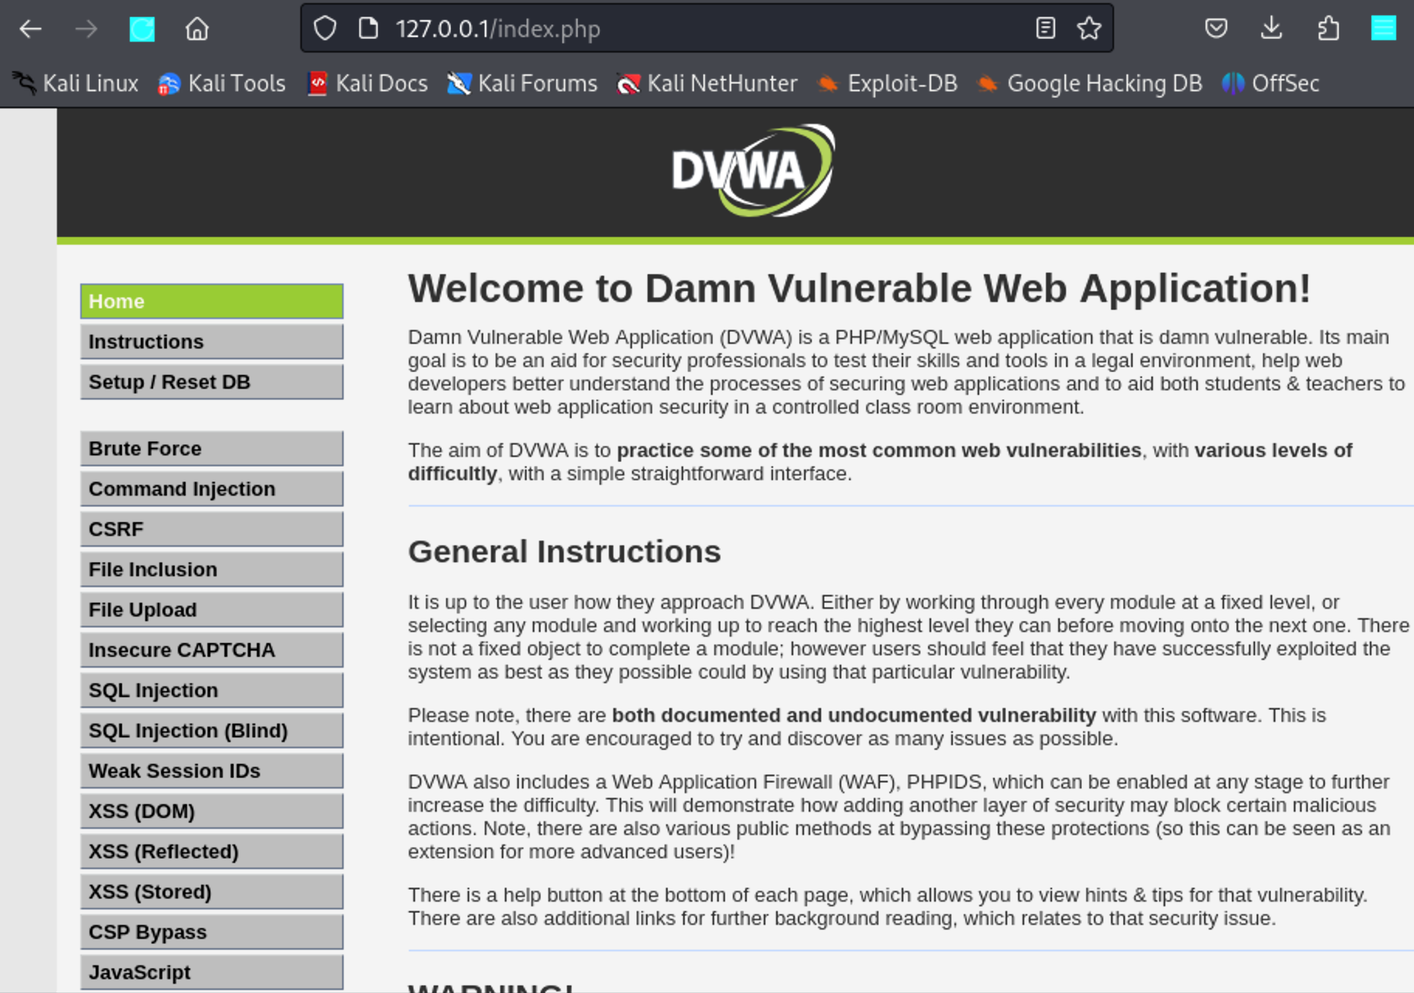Click the tracking protection shield icon

pyautogui.click(x=325, y=28)
